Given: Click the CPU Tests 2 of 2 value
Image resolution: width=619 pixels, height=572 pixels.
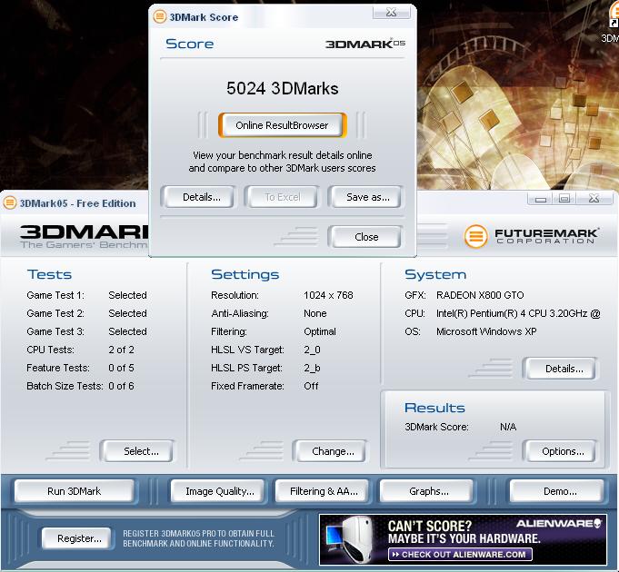Looking at the screenshot, I should tap(121, 350).
